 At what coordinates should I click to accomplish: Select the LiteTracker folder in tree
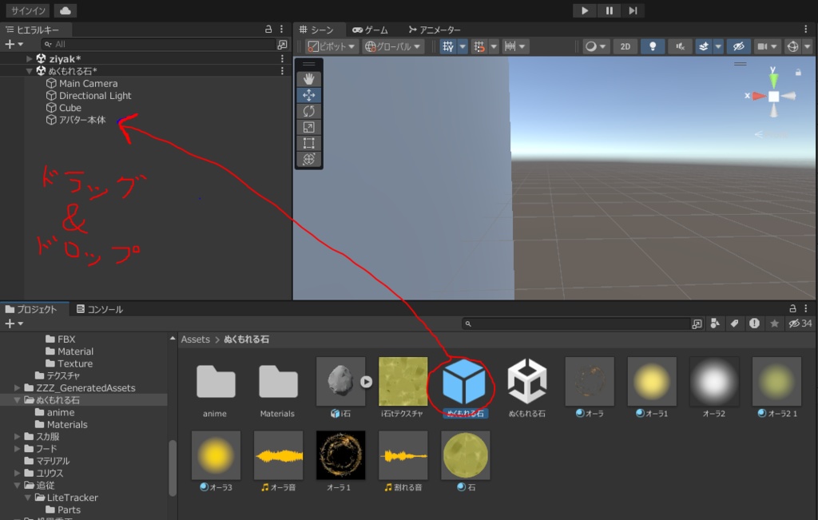66,498
